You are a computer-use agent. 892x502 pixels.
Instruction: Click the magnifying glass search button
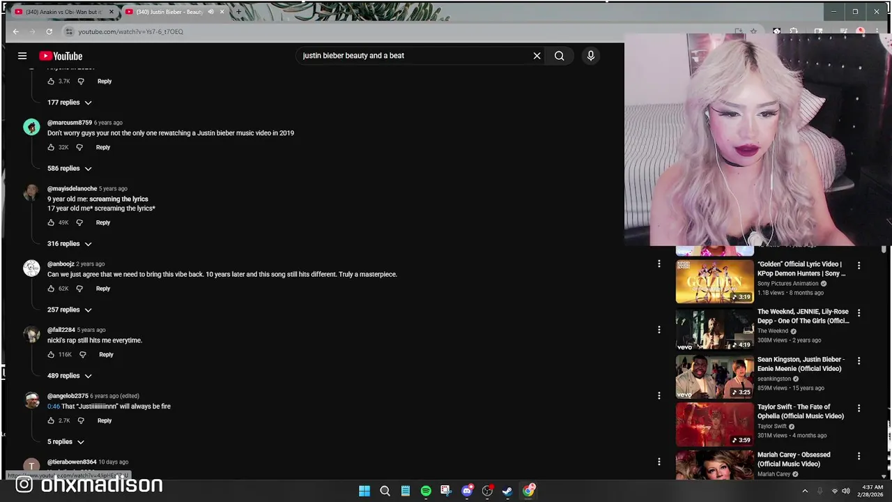pos(559,56)
